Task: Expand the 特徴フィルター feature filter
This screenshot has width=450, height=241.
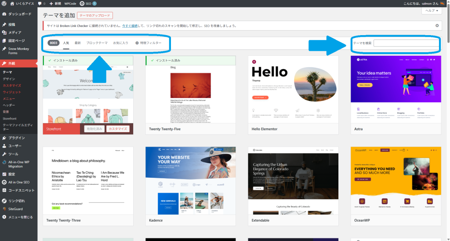Action: pos(148,43)
